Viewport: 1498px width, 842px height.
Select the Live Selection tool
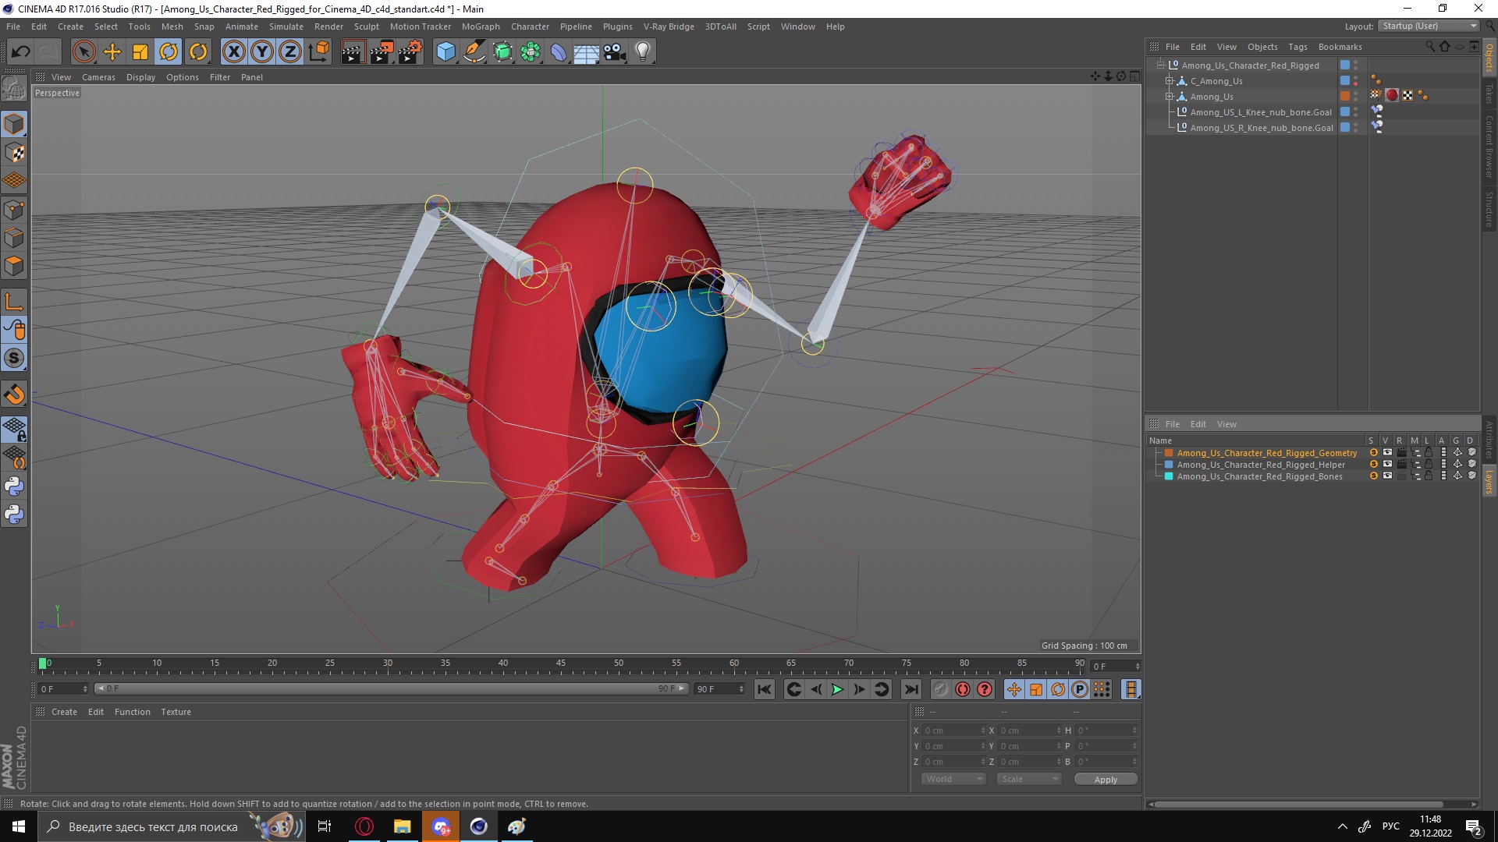(83, 52)
